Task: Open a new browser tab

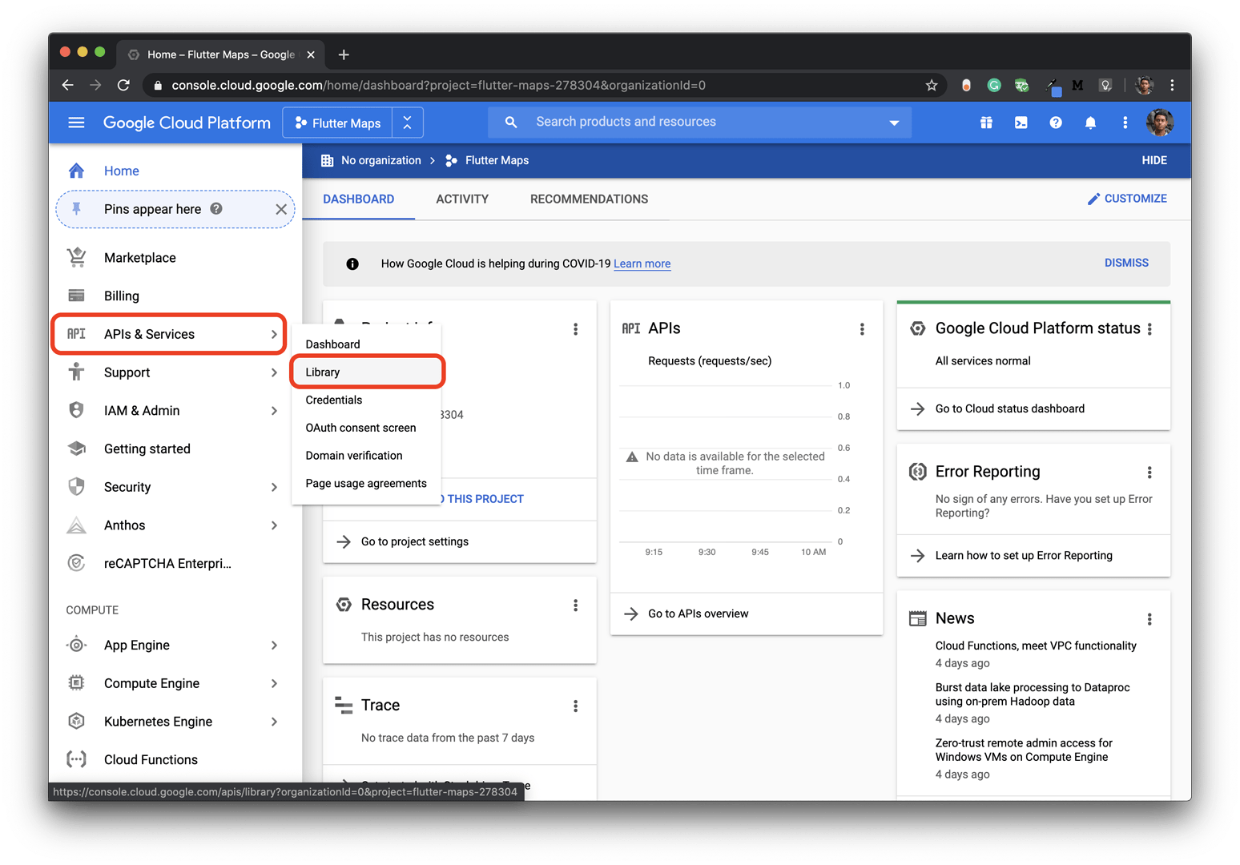Action: [x=344, y=54]
